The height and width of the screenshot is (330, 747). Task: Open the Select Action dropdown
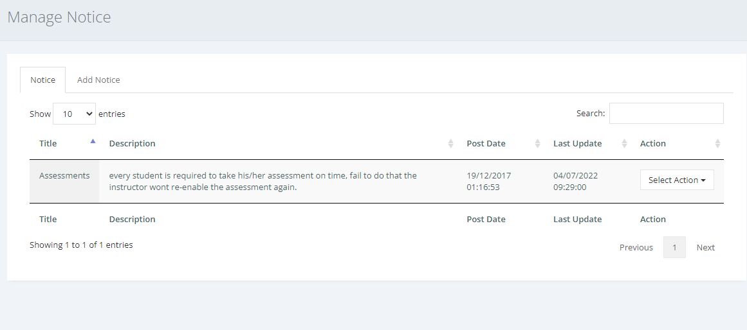(x=677, y=180)
